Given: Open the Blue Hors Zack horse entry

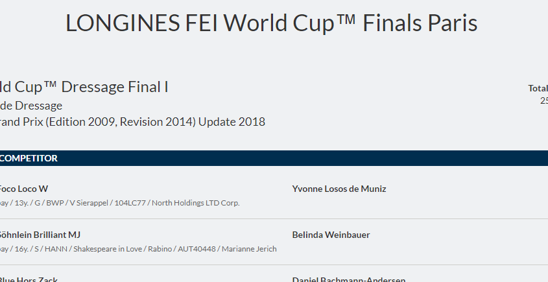Looking at the screenshot, I should tap(29, 279).
